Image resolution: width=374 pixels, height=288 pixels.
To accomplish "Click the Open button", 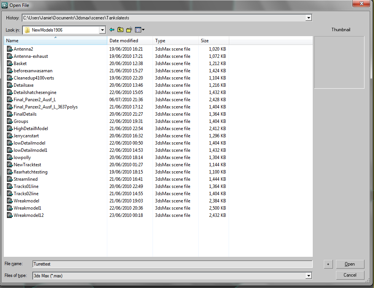I will pyautogui.click(x=350, y=264).
